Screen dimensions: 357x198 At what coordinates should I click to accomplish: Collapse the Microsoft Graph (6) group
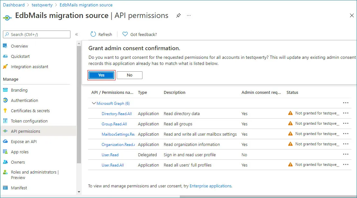point(94,103)
